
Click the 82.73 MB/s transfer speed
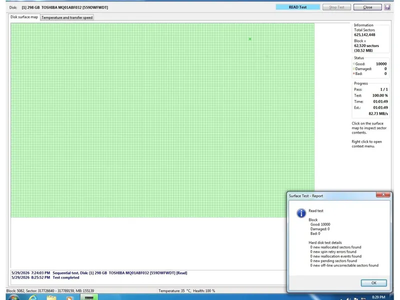(378, 113)
